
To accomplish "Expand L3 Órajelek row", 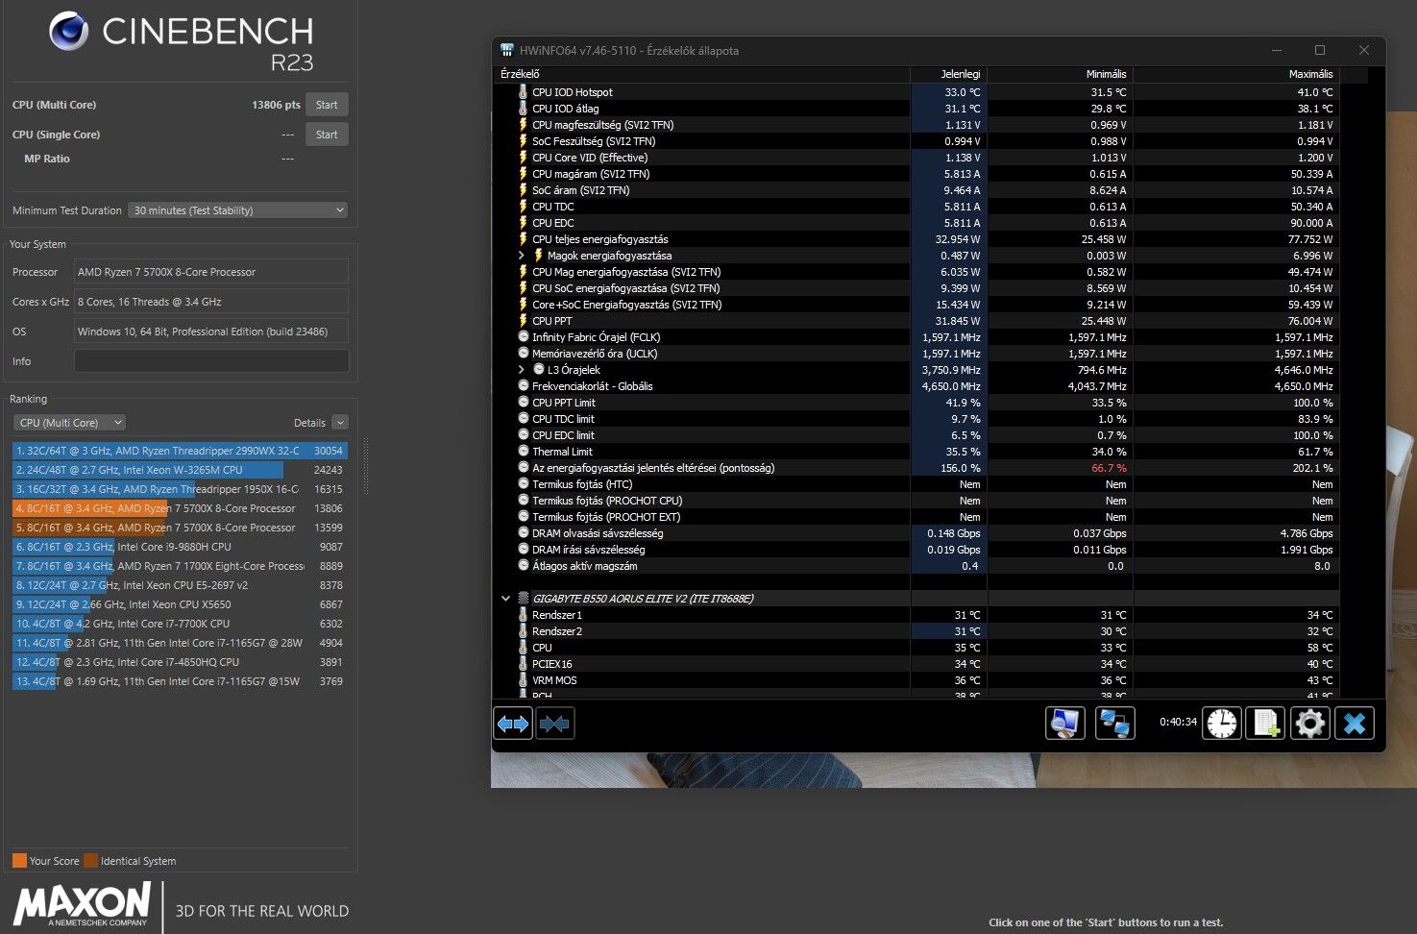I will tap(522, 370).
